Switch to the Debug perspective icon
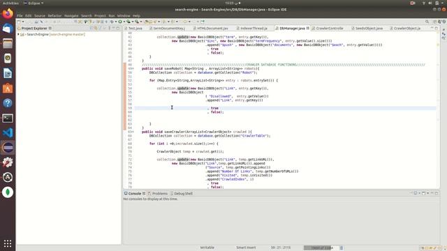 click(x=444, y=22)
